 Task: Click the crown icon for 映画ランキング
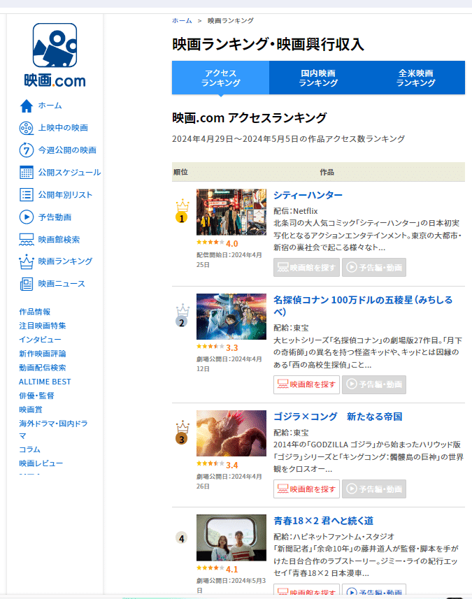pos(27,261)
